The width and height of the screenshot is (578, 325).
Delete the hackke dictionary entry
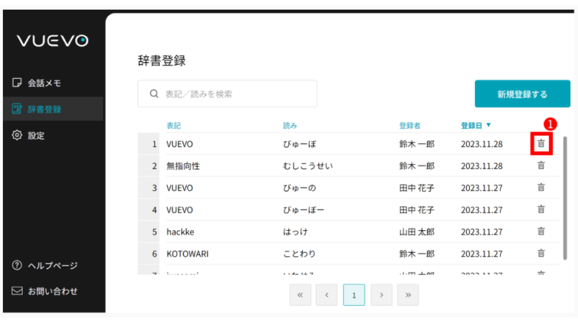pos(541,231)
